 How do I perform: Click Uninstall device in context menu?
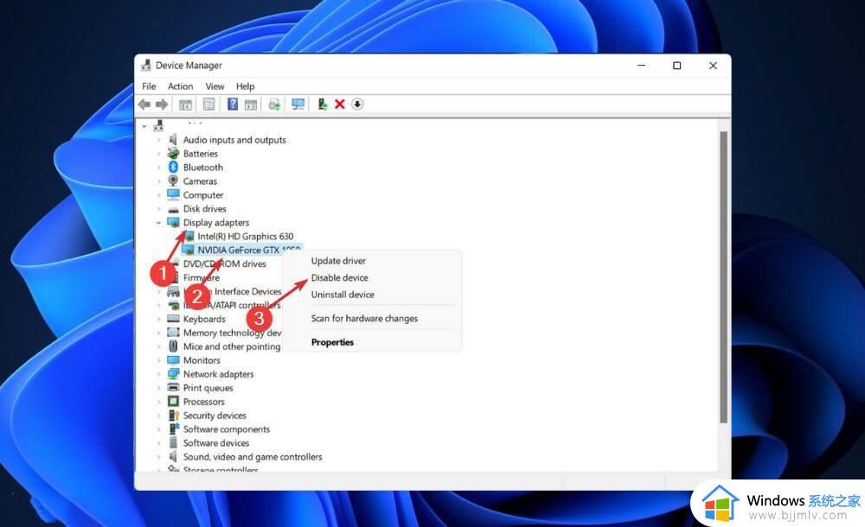tap(343, 295)
